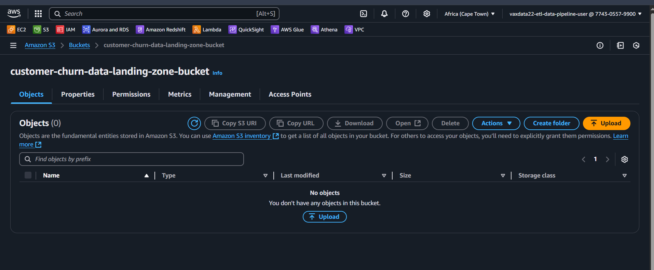Focus the AWS Search field
The width and height of the screenshot is (654, 270).
coord(164,14)
